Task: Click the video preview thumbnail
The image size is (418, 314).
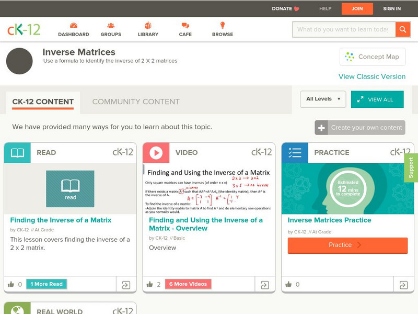Action: (209, 189)
